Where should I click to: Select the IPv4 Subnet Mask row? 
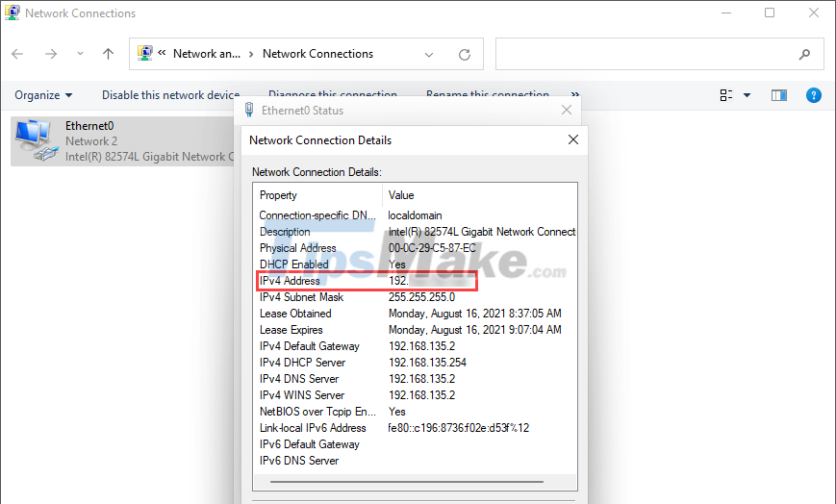point(415,297)
